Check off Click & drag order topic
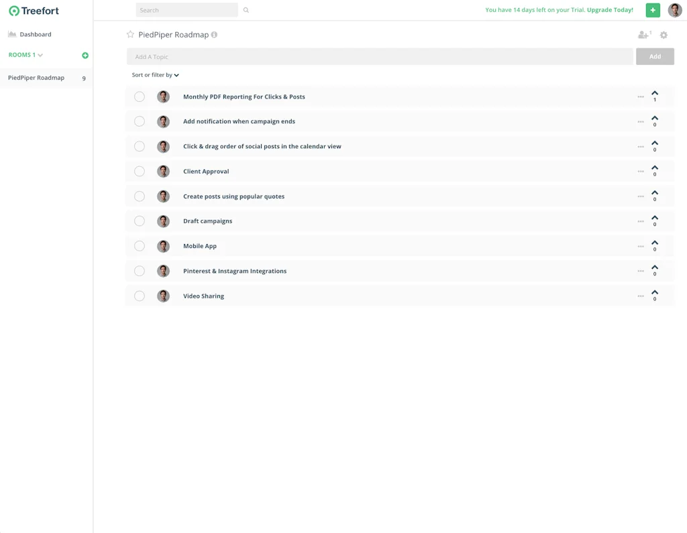 (140, 146)
